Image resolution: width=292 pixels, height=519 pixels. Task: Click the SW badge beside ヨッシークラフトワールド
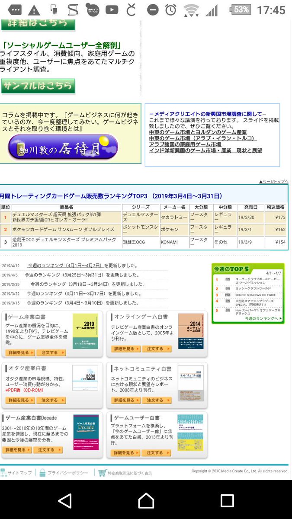point(228,288)
